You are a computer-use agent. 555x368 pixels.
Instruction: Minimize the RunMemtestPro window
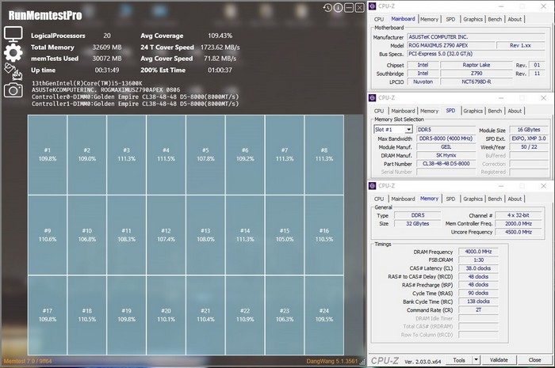click(x=350, y=7)
